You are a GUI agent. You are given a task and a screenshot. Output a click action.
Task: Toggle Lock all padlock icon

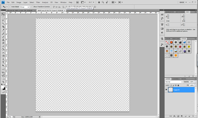tap(178, 85)
